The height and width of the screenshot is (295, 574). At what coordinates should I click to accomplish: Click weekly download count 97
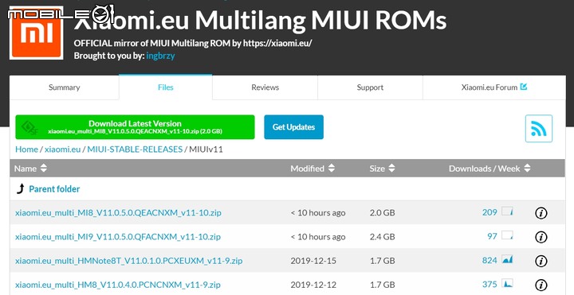pos(492,236)
